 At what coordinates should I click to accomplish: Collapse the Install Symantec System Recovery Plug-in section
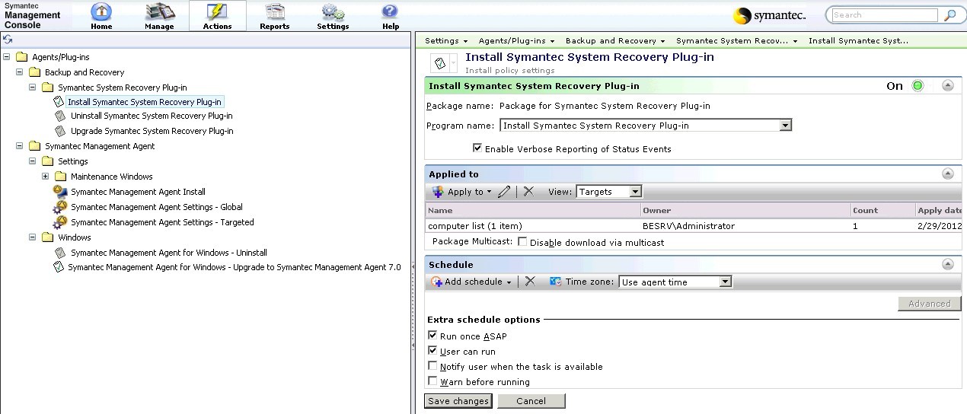coord(948,86)
